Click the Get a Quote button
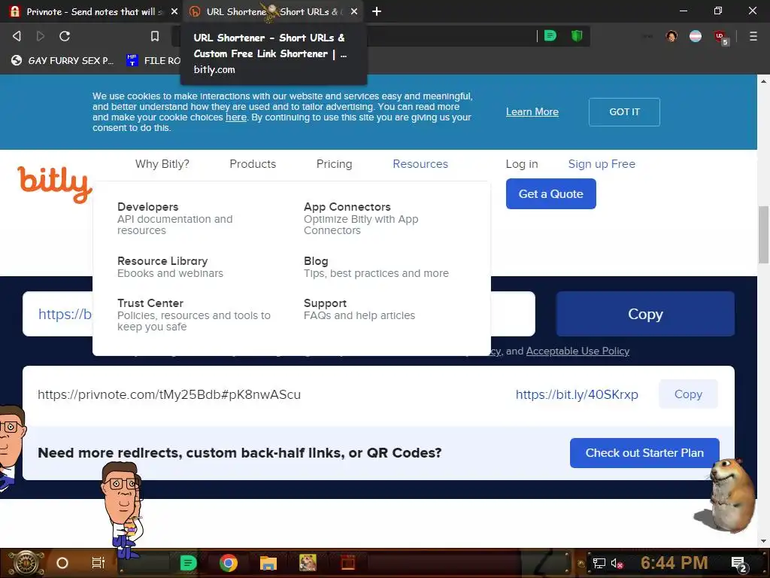Image resolution: width=770 pixels, height=578 pixels. pos(551,193)
